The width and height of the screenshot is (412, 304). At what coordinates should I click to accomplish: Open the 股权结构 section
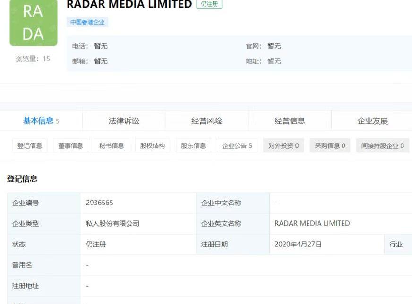coord(153,146)
